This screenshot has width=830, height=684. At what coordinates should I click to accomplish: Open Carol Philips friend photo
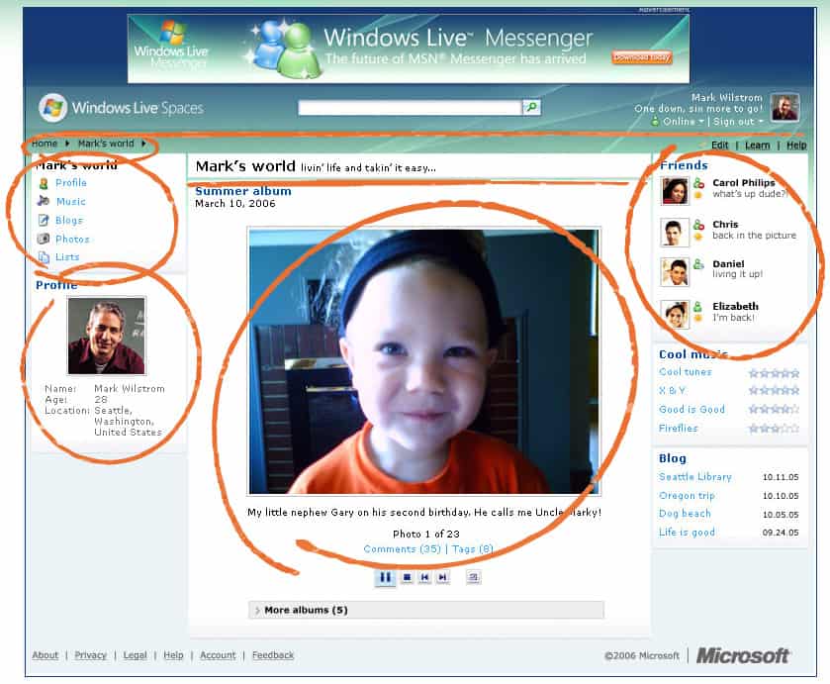point(675,191)
